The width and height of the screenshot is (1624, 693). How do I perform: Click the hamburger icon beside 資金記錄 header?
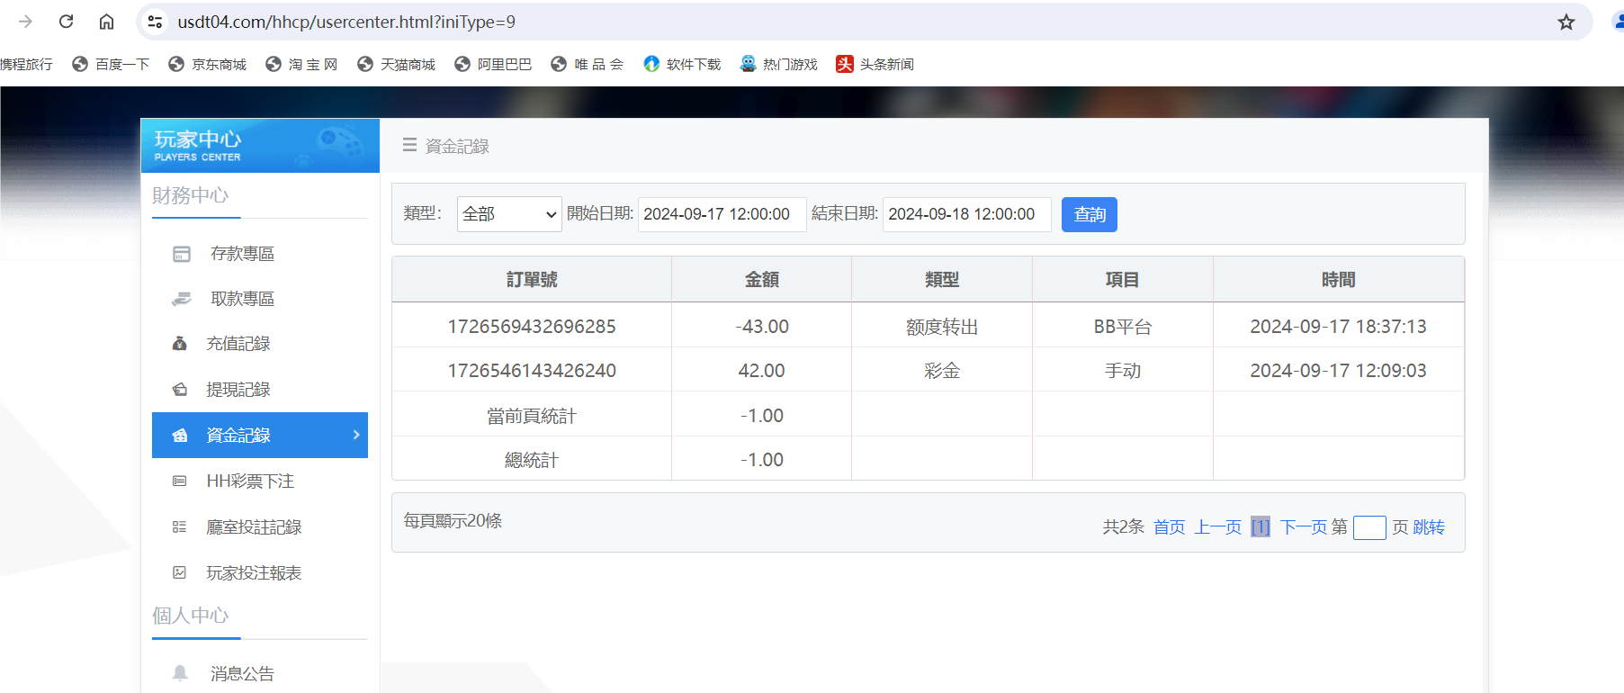409,145
